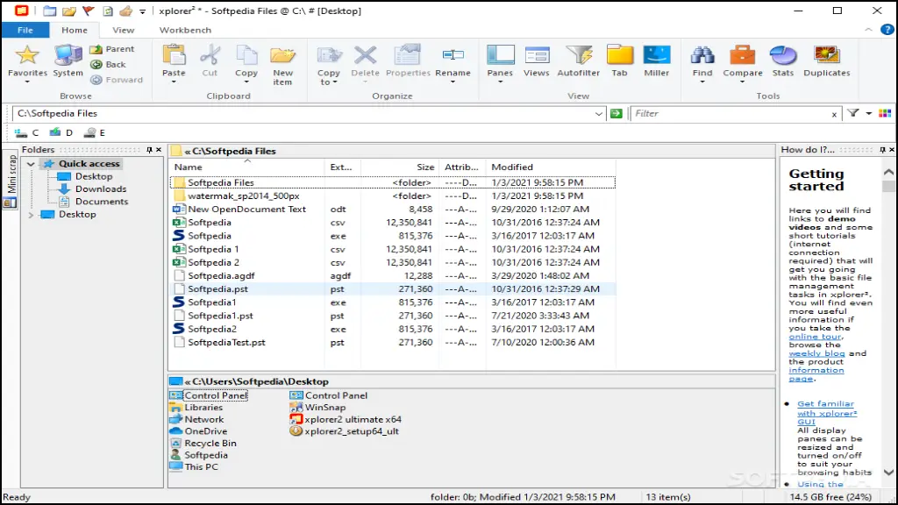This screenshot has width=898, height=505.
Task: Follow Get familiar with xplorer² GUI link
Action: (827, 413)
